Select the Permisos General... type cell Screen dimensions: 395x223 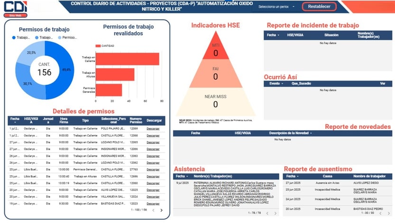pos(85,169)
